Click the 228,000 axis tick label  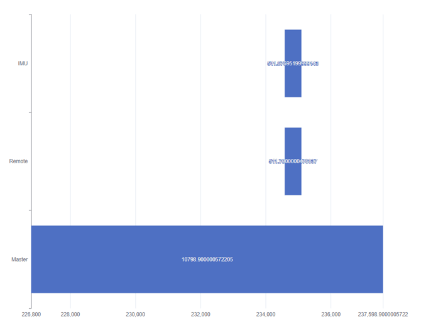click(x=70, y=315)
